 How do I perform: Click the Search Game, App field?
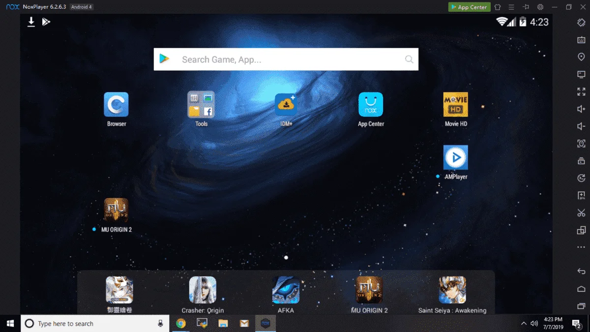[286, 60]
